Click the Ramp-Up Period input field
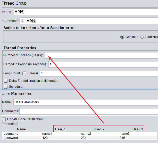 click(103, 64)
